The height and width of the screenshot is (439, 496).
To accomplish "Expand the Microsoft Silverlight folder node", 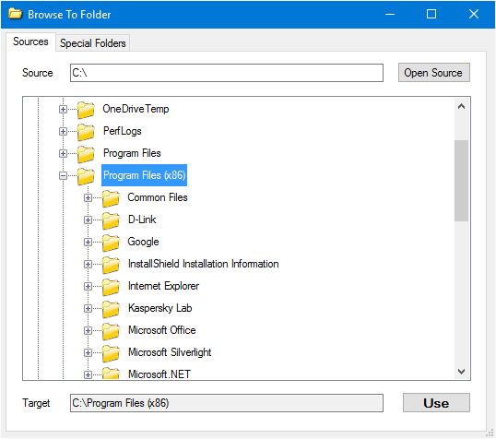I will point(88,353).
